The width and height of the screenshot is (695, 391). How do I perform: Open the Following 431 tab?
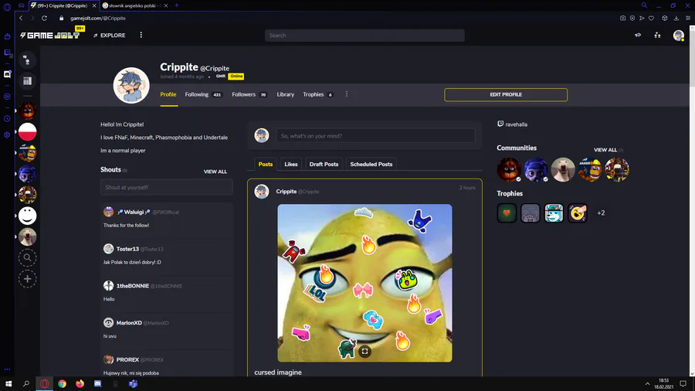(x=203, y=94)
